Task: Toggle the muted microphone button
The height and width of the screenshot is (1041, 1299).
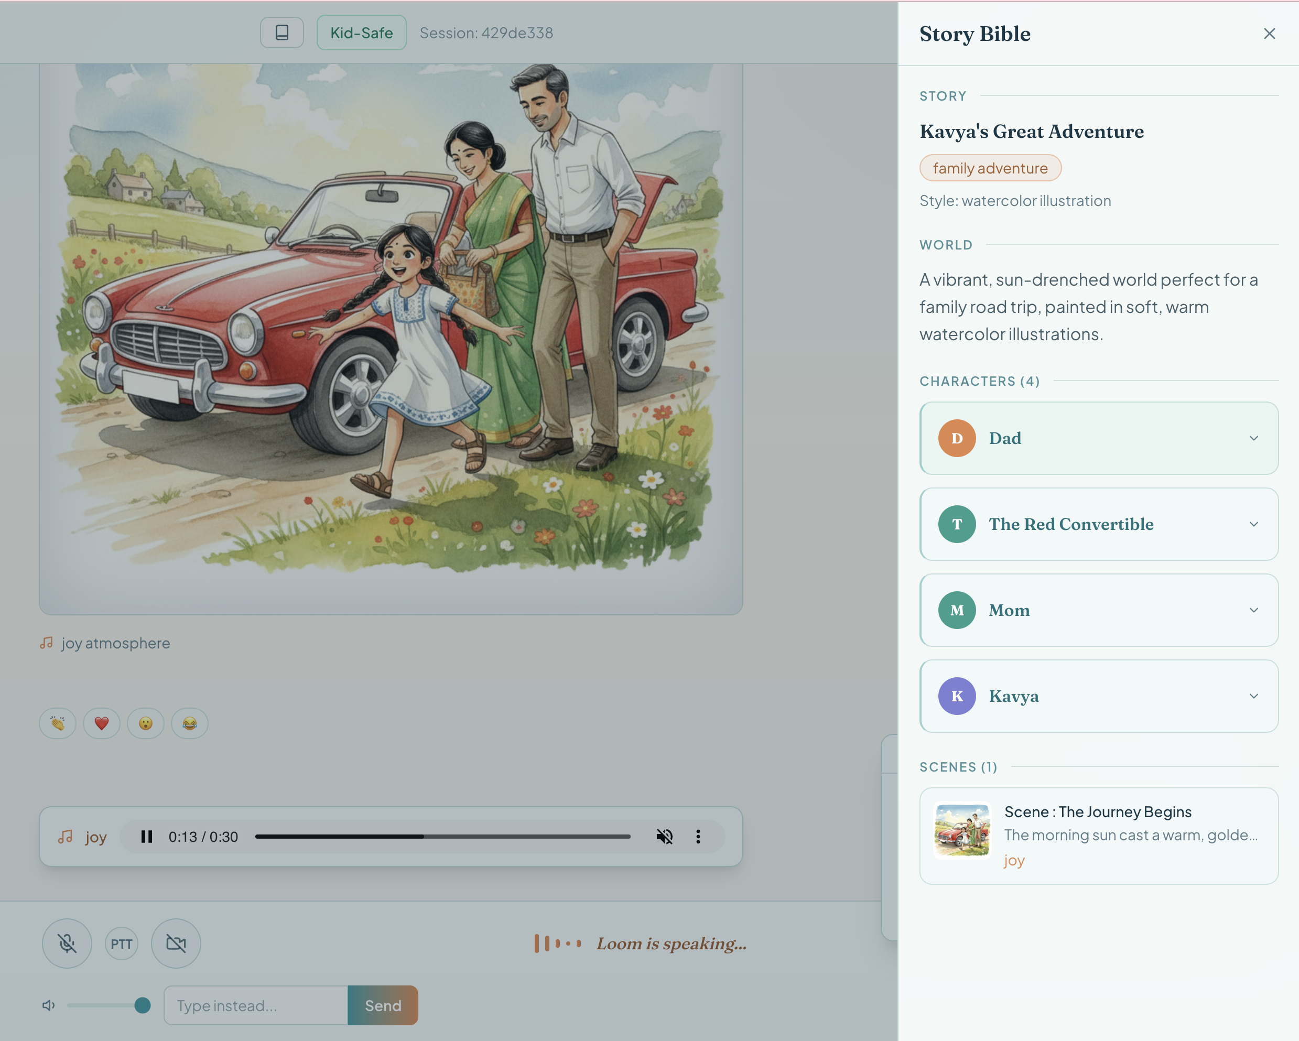Action: [67, 943]
